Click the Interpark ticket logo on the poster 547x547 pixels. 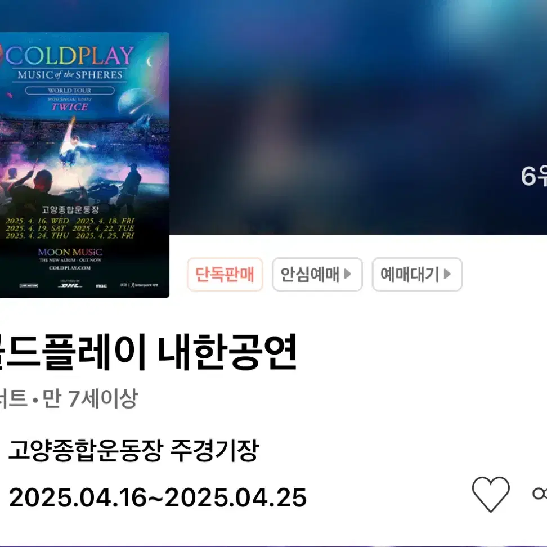point(139,285)
